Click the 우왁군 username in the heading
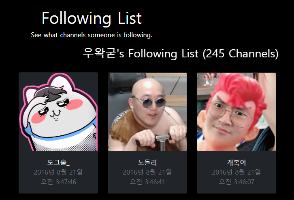This screenshot has width=294, height=200. [99, 53]
